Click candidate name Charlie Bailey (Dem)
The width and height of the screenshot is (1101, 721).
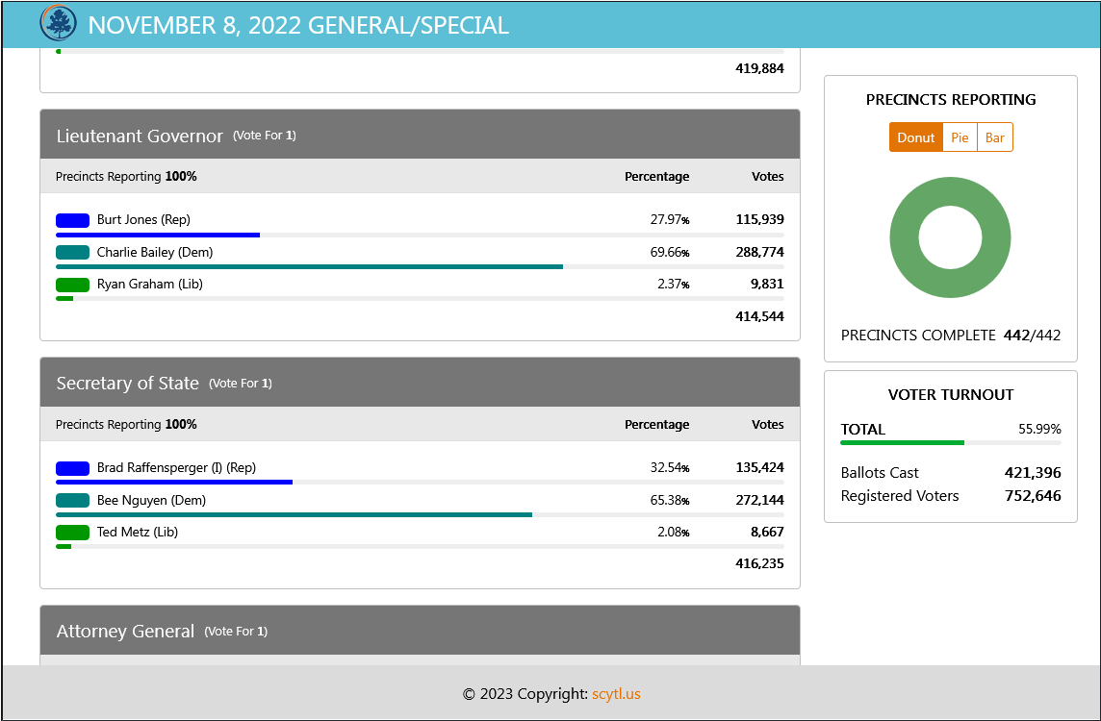point(155,252)
